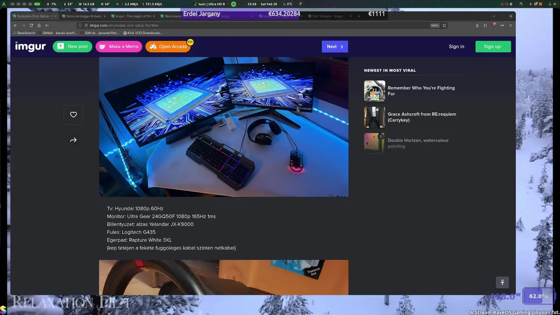Switch to the Imgur: The magic of the tab

pyautogui.click(x=133, y=16)
